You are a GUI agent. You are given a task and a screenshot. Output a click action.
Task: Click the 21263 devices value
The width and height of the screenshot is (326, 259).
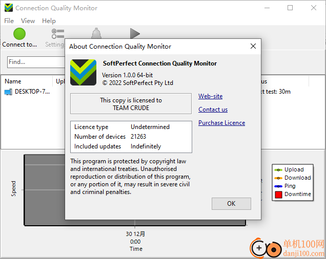click(138, 137)
